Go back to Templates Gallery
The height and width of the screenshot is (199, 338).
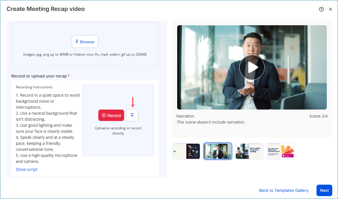click(284, 190)
